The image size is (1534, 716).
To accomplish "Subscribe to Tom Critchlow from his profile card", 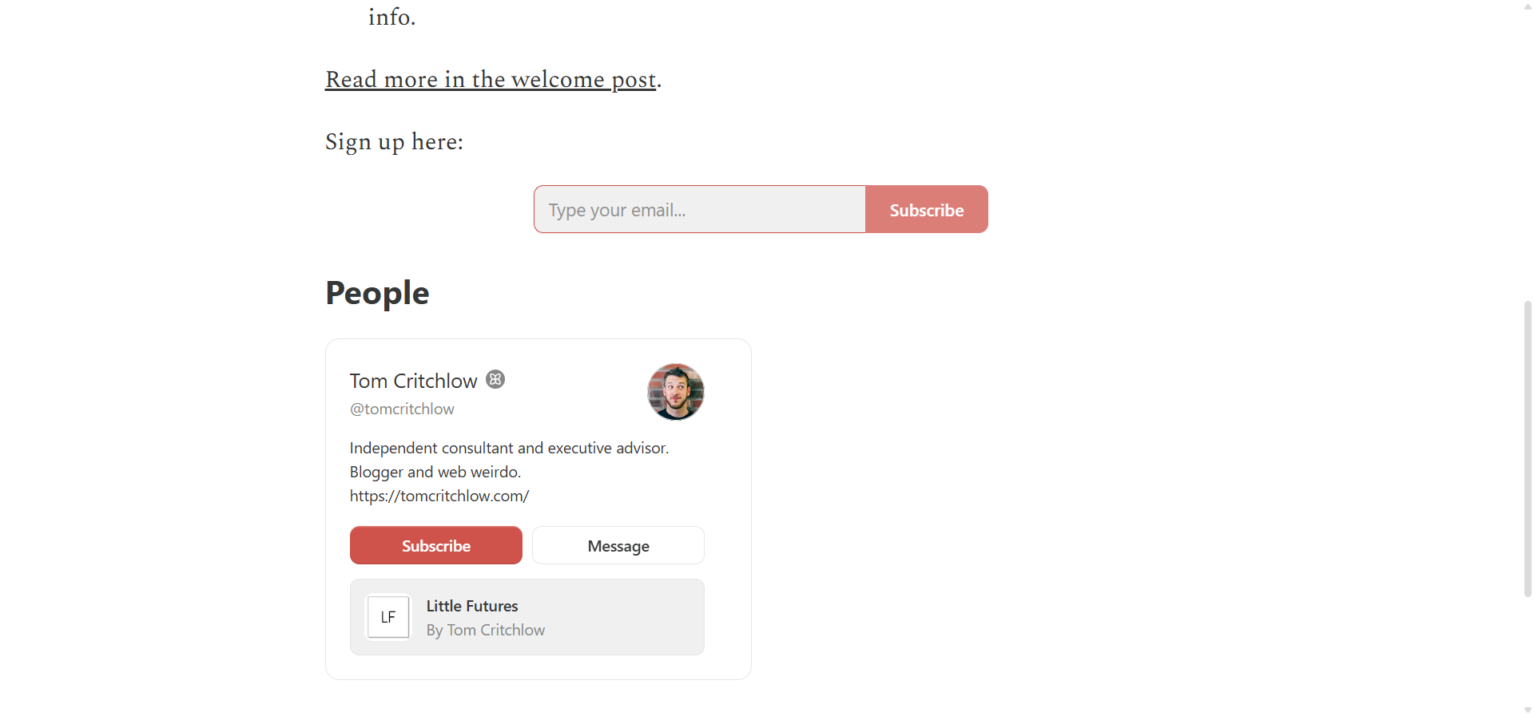I will pos(435,545).
